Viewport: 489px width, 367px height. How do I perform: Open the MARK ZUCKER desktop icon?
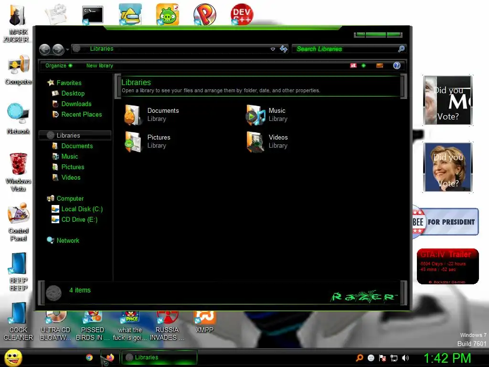(17, 23)
